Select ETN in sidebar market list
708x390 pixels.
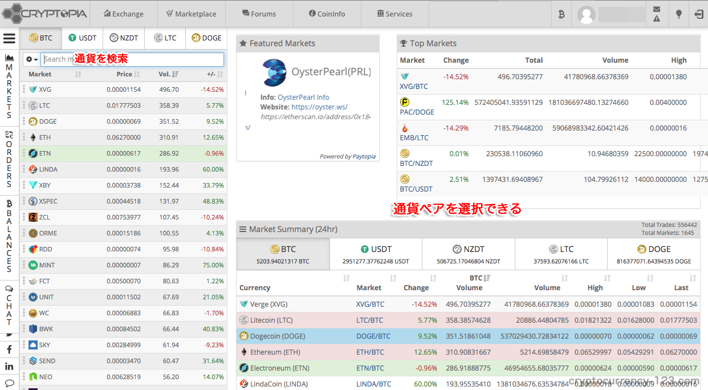point(123,153)
